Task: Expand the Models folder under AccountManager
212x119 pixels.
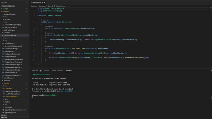Action: coord(7,19)
